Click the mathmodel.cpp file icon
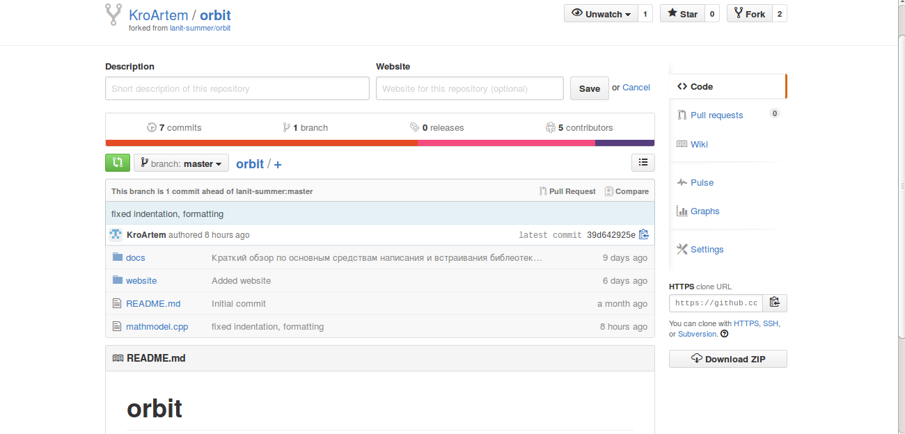905x434 pixels. (117, 326)
